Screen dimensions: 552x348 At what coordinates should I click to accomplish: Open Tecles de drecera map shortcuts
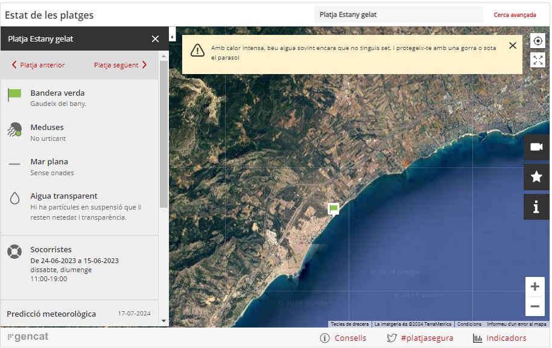tap(349, 324)
